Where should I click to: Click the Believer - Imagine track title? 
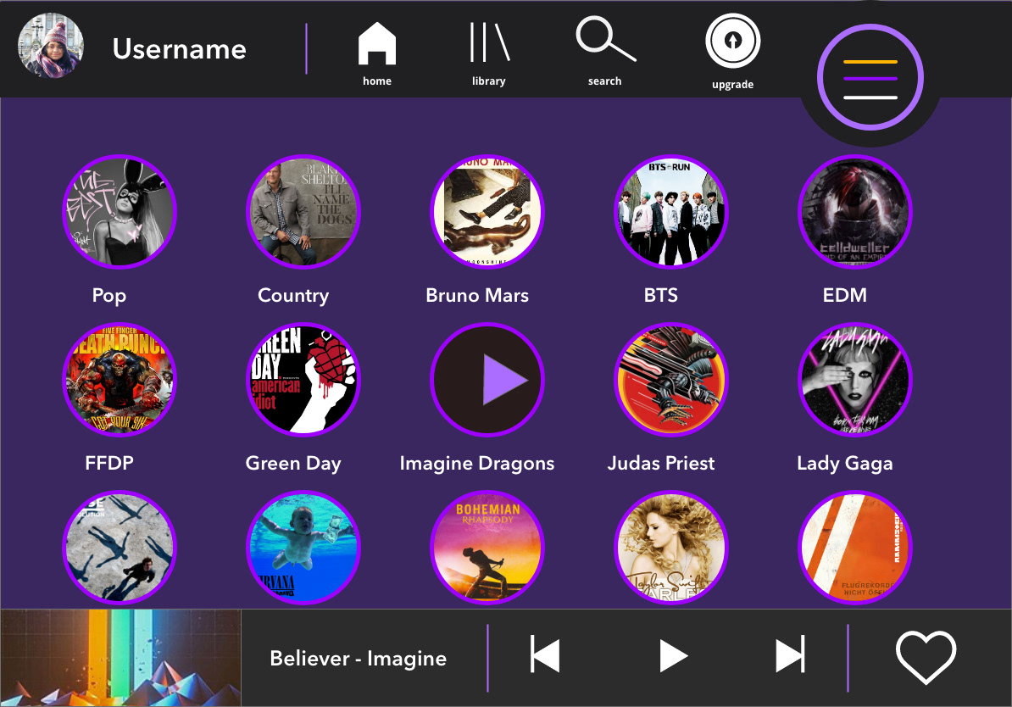point(359,659)
